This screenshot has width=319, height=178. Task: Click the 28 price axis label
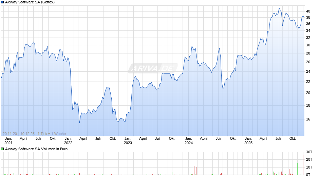pos(308,53)
